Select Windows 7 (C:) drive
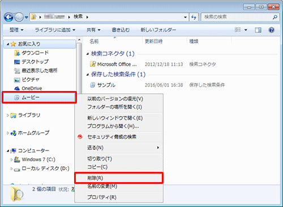Viewport: 283px width, 207px height. [x=38, y=159]
